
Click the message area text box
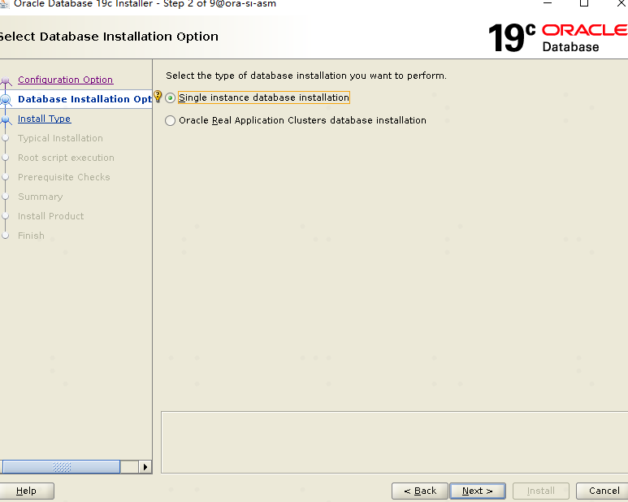pyautogui.click(x=395, y=443)
